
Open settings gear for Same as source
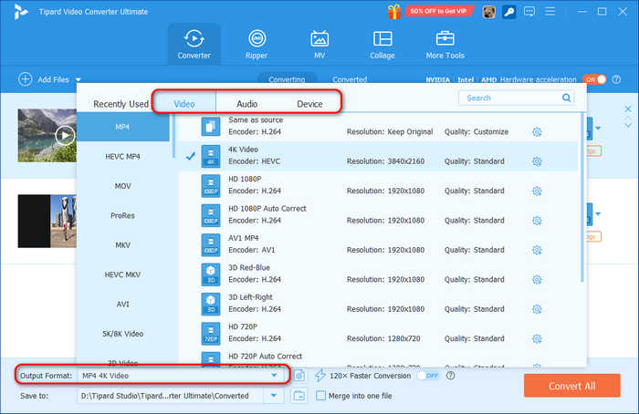click(537, 132)
